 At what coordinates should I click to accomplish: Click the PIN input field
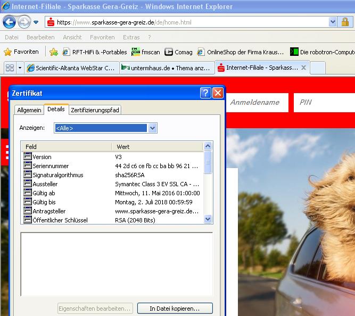(x=324, y=102)
